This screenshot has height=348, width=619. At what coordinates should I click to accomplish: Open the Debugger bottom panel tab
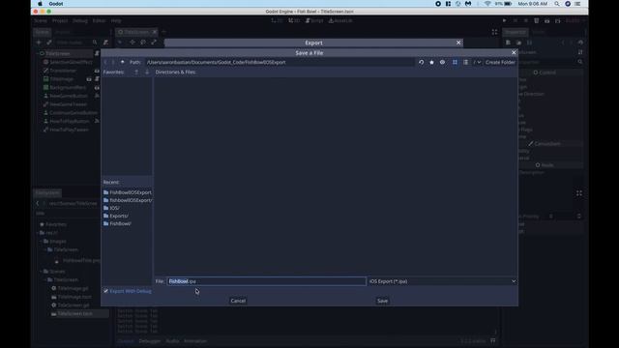point(150,341)
